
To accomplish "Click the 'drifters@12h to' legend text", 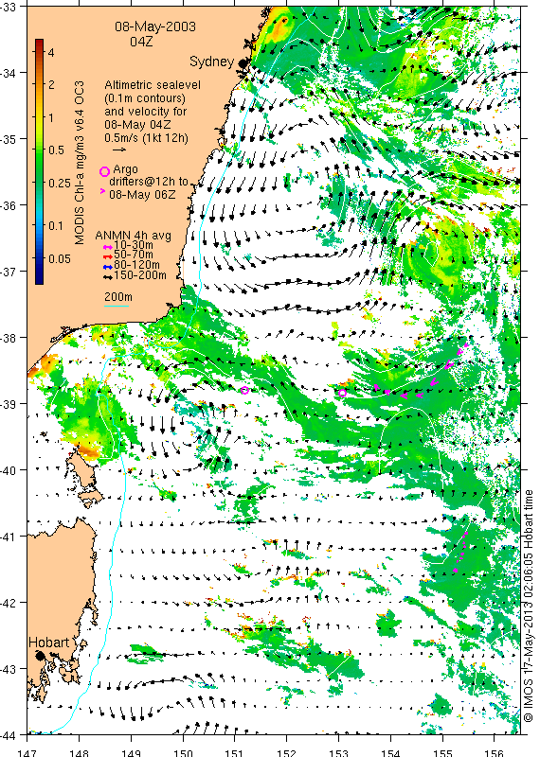I will click(149, 182).
